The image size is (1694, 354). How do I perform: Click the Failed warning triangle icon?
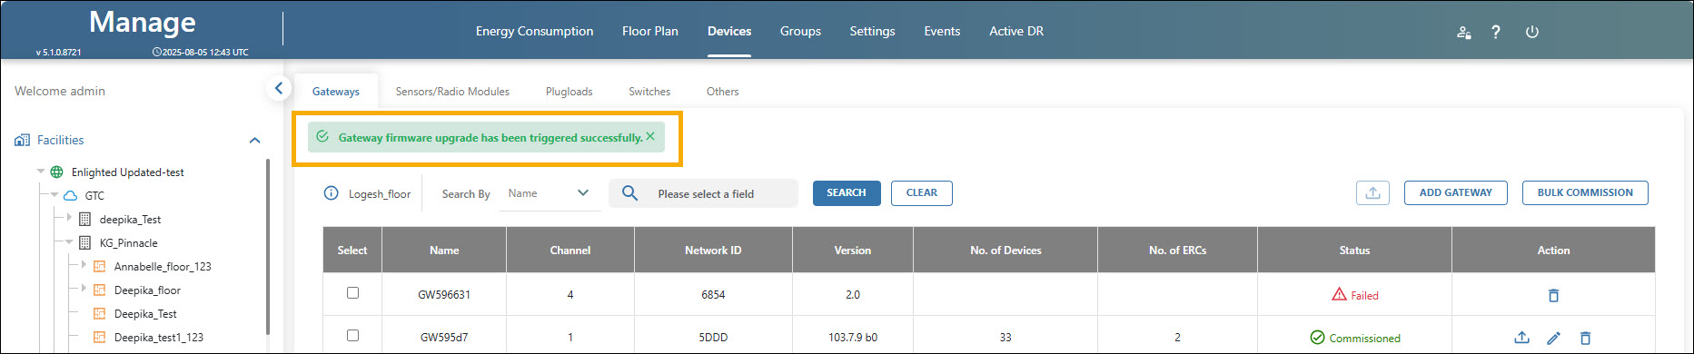1339,294
